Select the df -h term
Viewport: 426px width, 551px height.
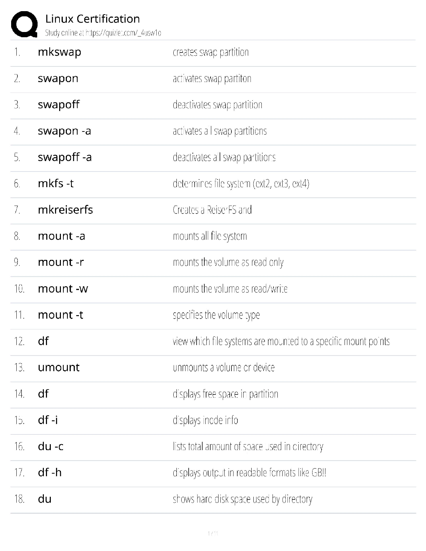[x=50, y=473]
